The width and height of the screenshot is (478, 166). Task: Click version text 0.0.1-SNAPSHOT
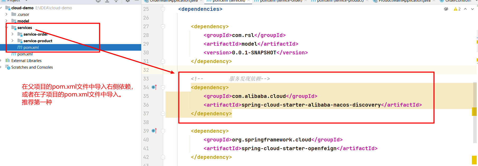(x=254, y=53)
